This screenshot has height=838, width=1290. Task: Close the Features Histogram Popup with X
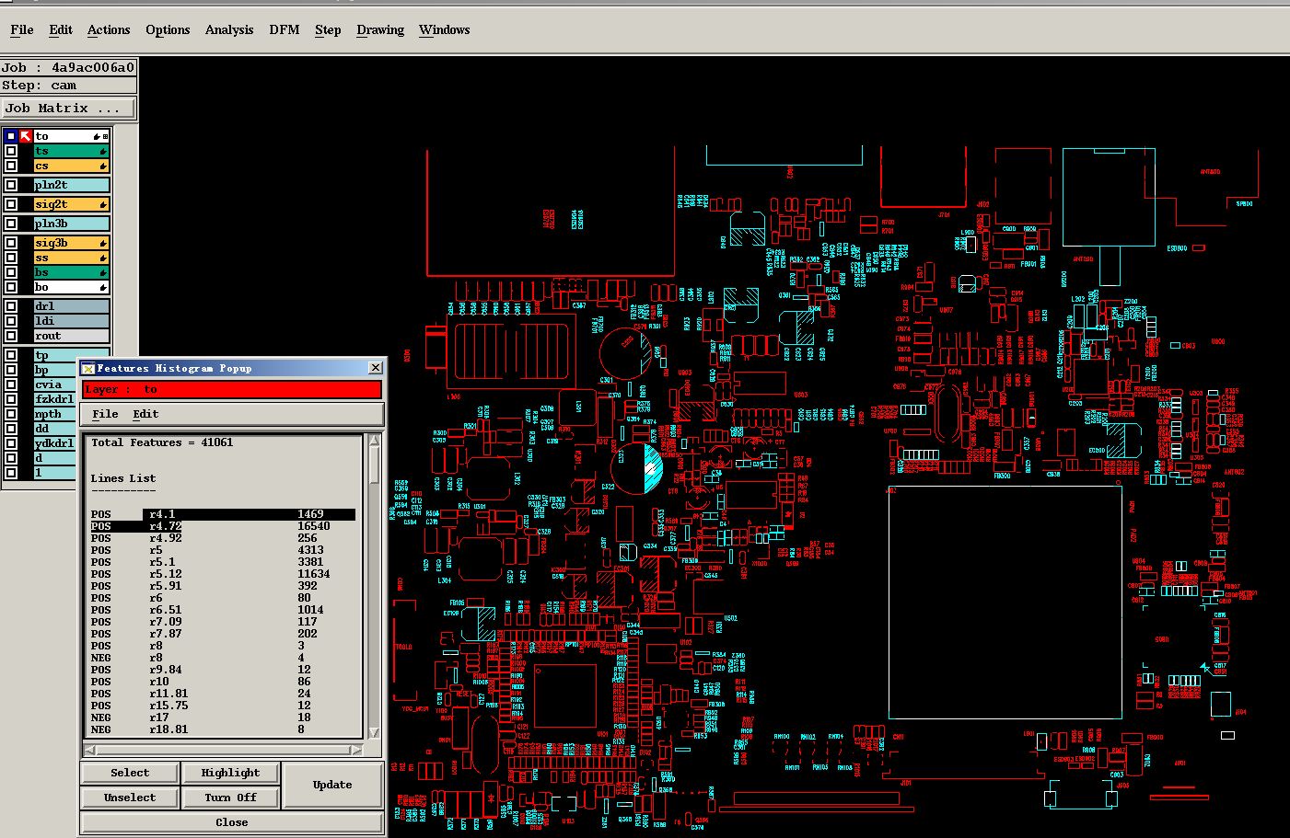375,368
